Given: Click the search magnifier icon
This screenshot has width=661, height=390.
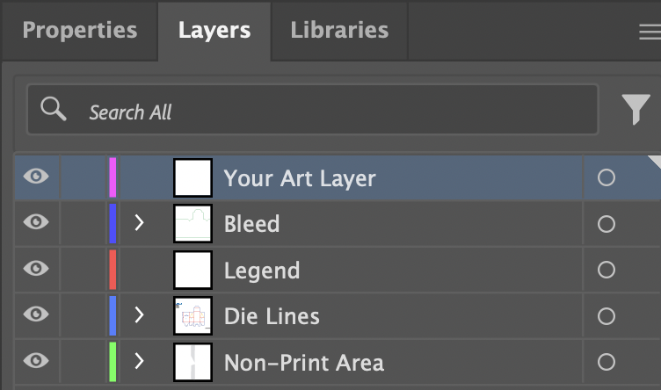Looking at the screenshot, I should (54, 110).
